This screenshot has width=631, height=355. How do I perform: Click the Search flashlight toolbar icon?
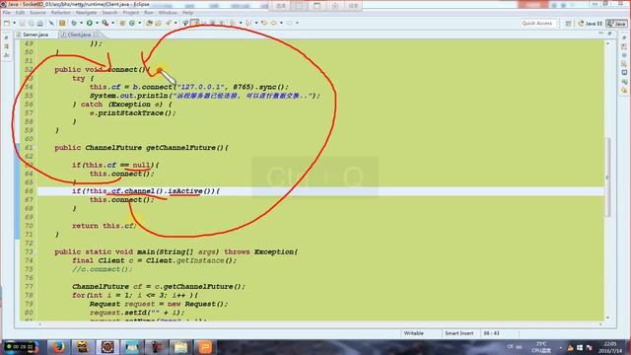[169, 23]
